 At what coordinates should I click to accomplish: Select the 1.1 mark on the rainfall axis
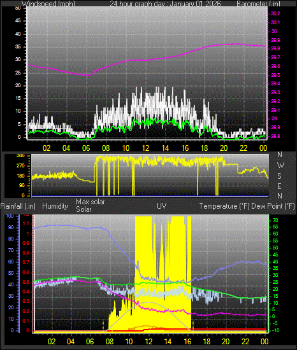click(26, 223)
